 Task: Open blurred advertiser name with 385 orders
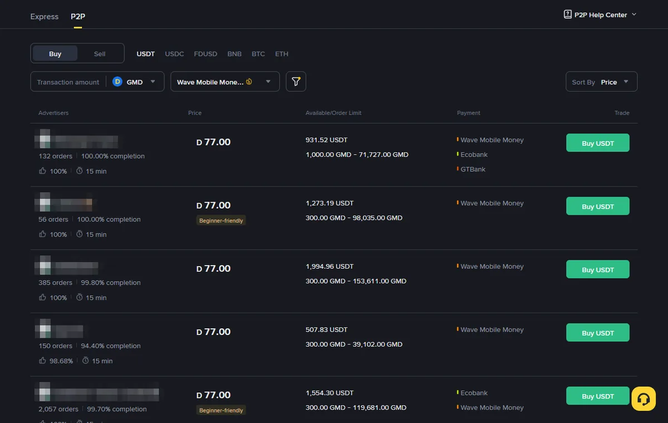pyautogui.click(x=76, y=266)
